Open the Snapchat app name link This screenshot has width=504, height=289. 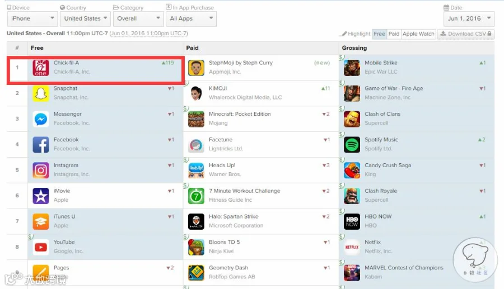pyautogui.click(x=66, y=88)
